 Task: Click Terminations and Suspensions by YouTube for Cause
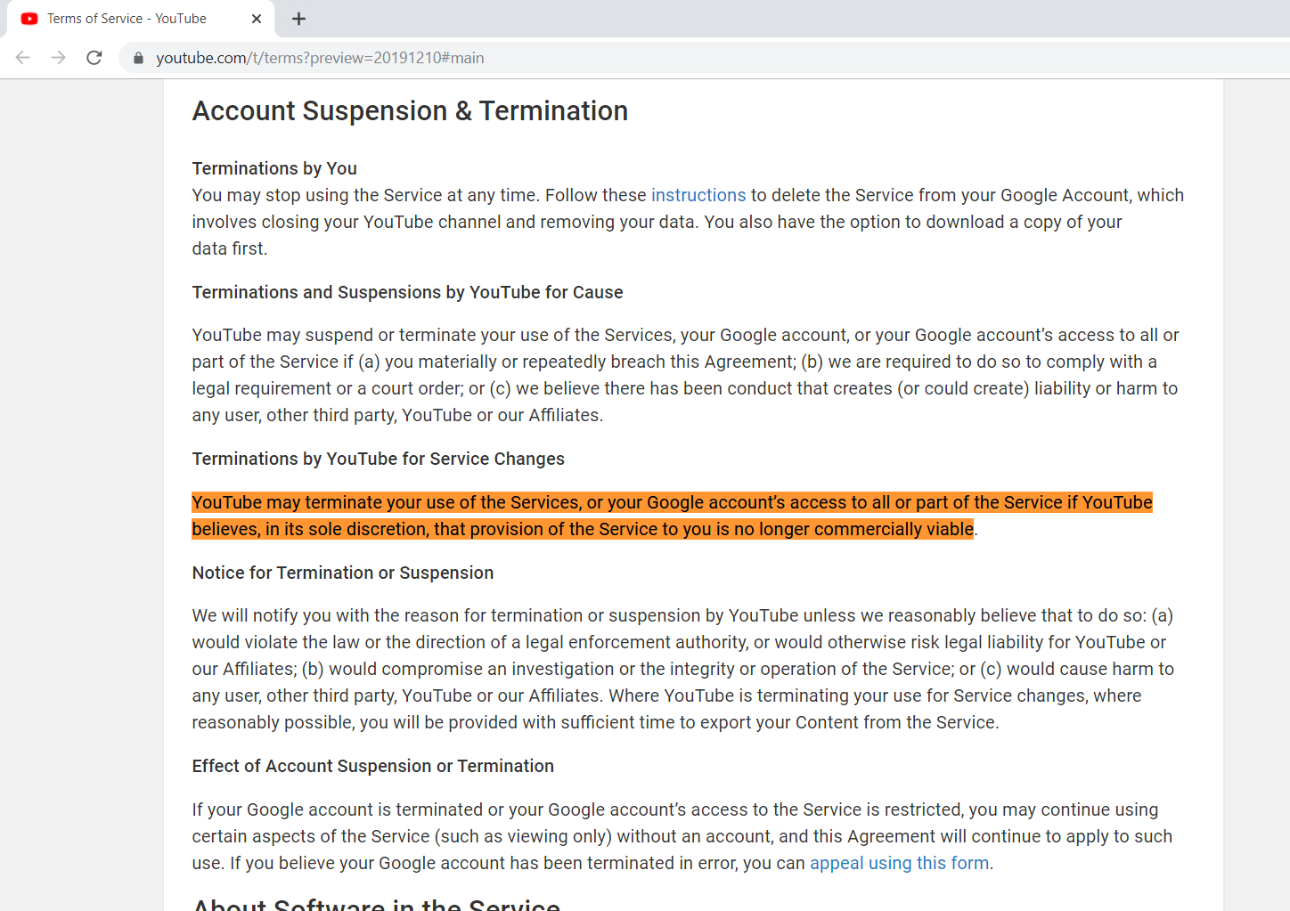click(x=408, y=292)
